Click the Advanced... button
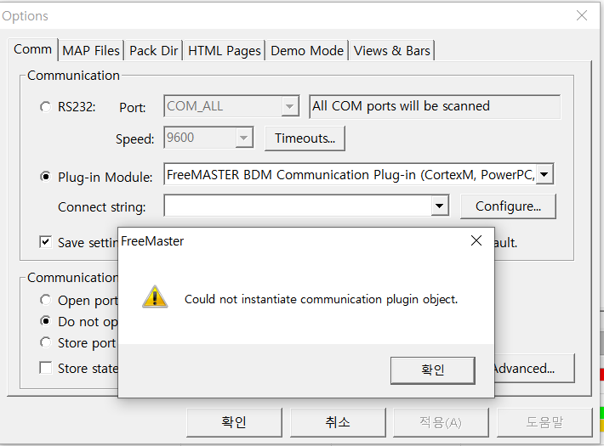Viewport: 604px width, 446px height. click(x=533, y=368)
